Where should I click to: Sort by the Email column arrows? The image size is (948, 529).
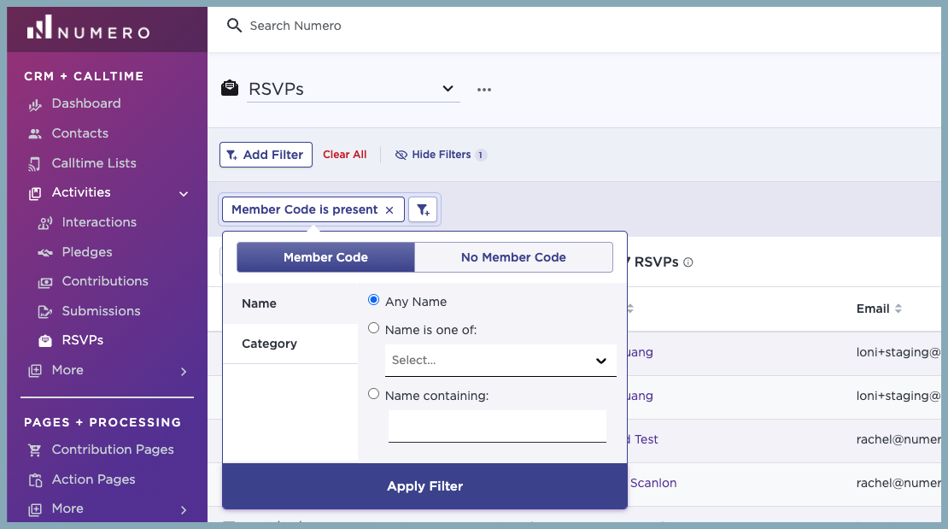click(x=898, y=309)
